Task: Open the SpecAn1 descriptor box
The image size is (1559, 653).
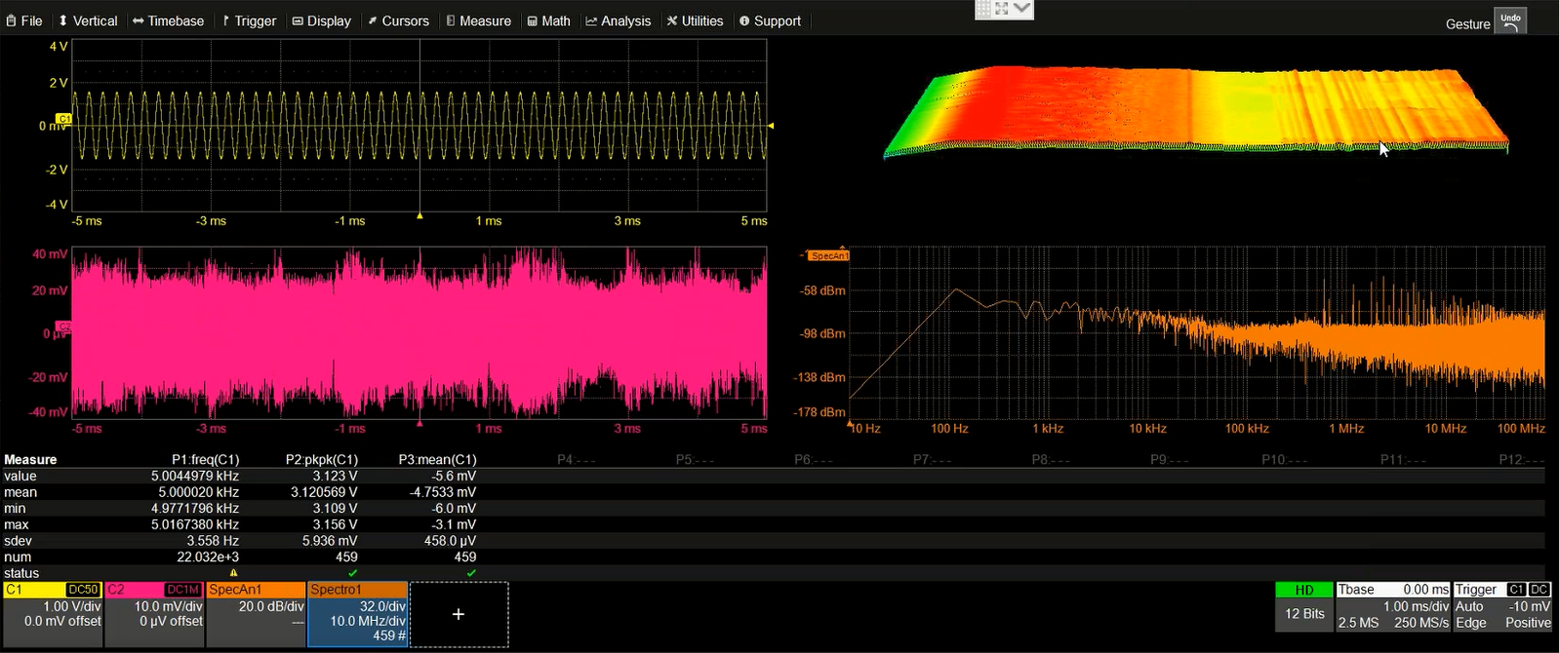Action: 256,614
